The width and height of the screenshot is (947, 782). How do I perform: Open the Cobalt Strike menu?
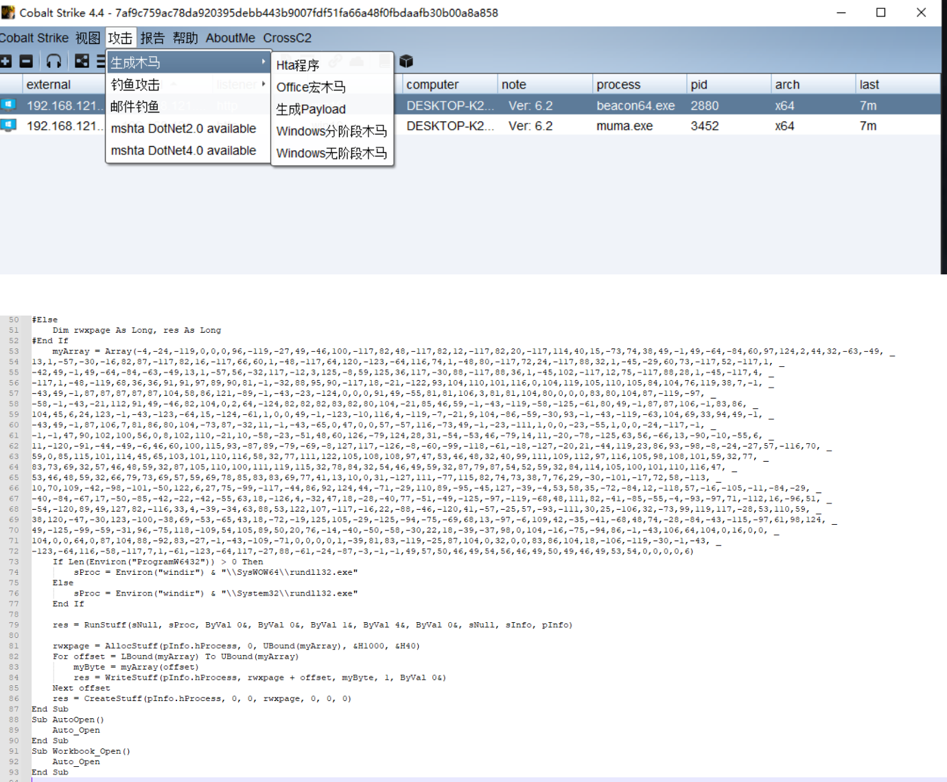34,38
